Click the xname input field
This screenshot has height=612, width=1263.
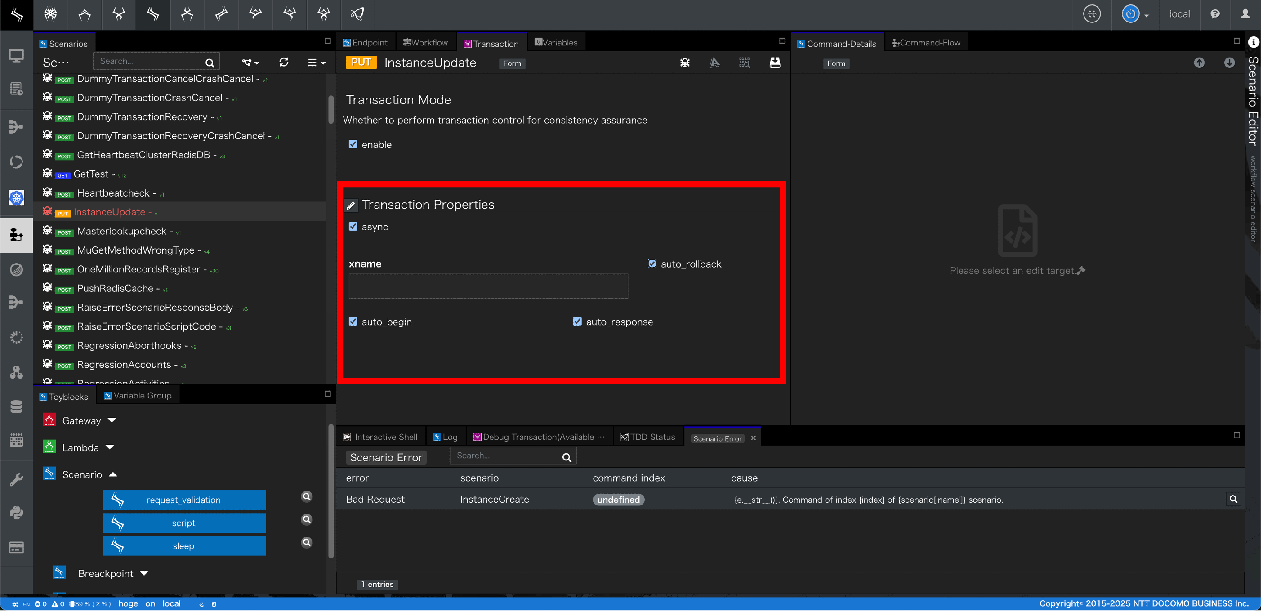pos(488,286)
